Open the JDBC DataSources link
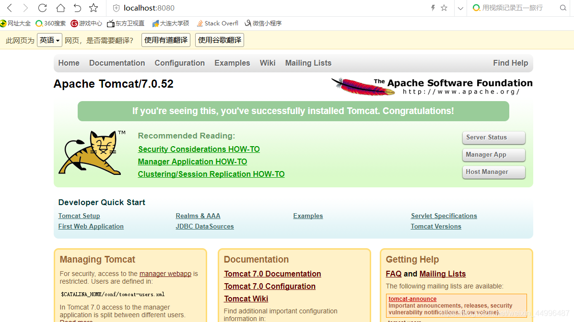The height and width of the screenshot is (322, 574). tap(205, 227)
